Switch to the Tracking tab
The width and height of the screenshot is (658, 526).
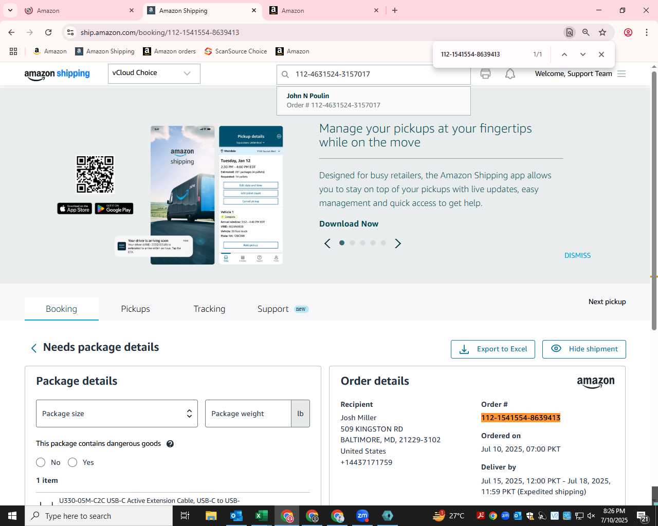point(209,309)
